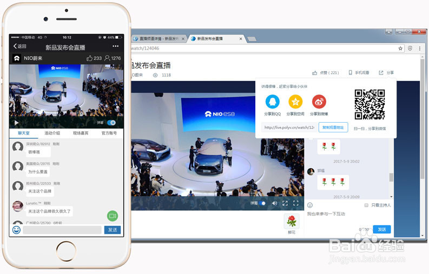Bookmark the page with the star icon
429x274 pixels.
point(400,49)
